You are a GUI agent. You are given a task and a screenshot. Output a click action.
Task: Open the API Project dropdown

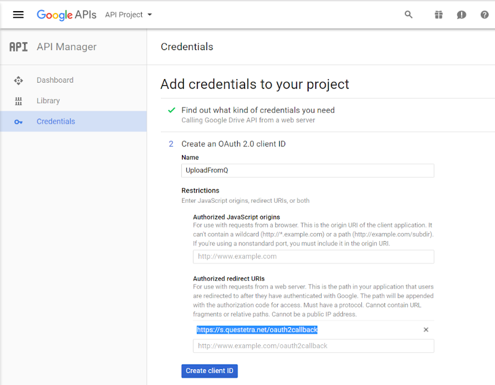tap(129, 15)
